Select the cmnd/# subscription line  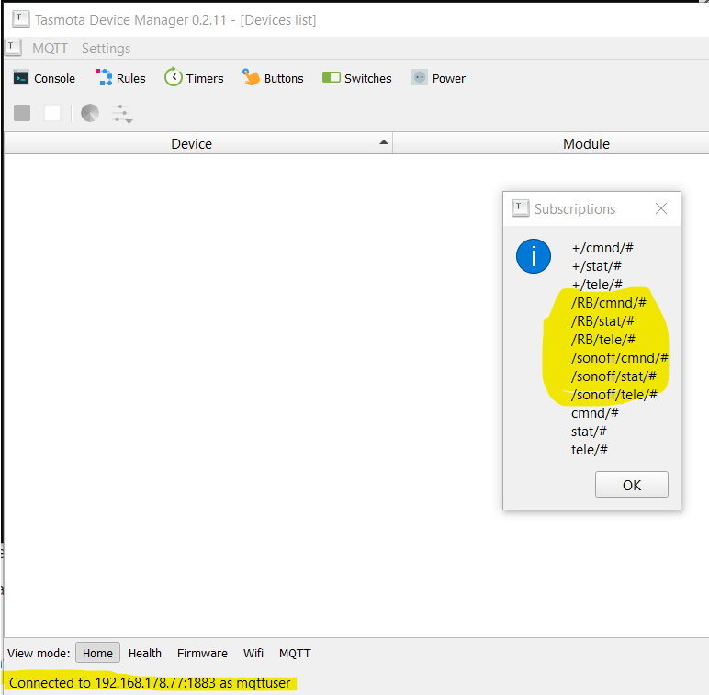tap(594, 413)
